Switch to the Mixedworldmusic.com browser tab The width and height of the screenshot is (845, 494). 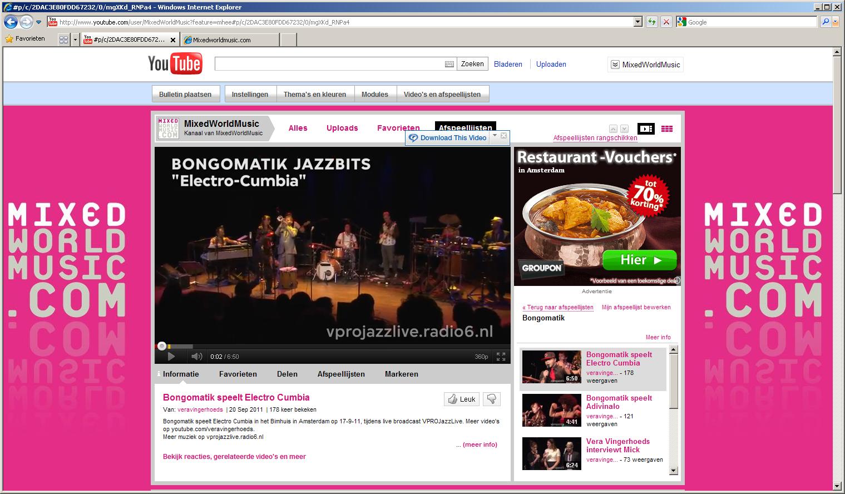coord(230,39)
